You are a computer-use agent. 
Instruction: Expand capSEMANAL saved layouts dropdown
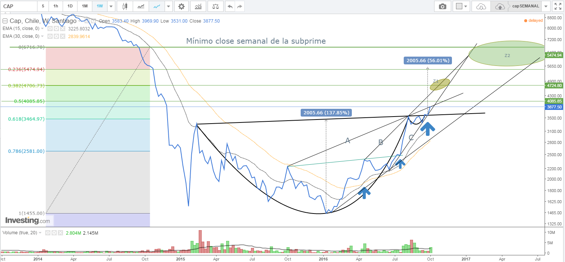(x=546, y=6)
